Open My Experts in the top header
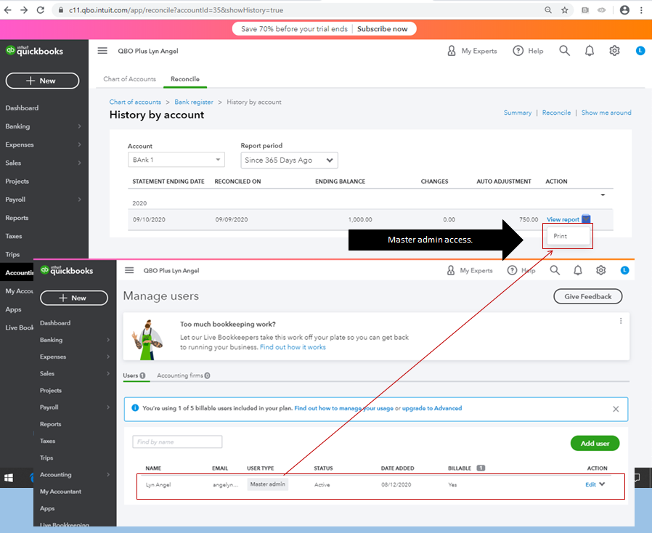 (x=472, y=51)
